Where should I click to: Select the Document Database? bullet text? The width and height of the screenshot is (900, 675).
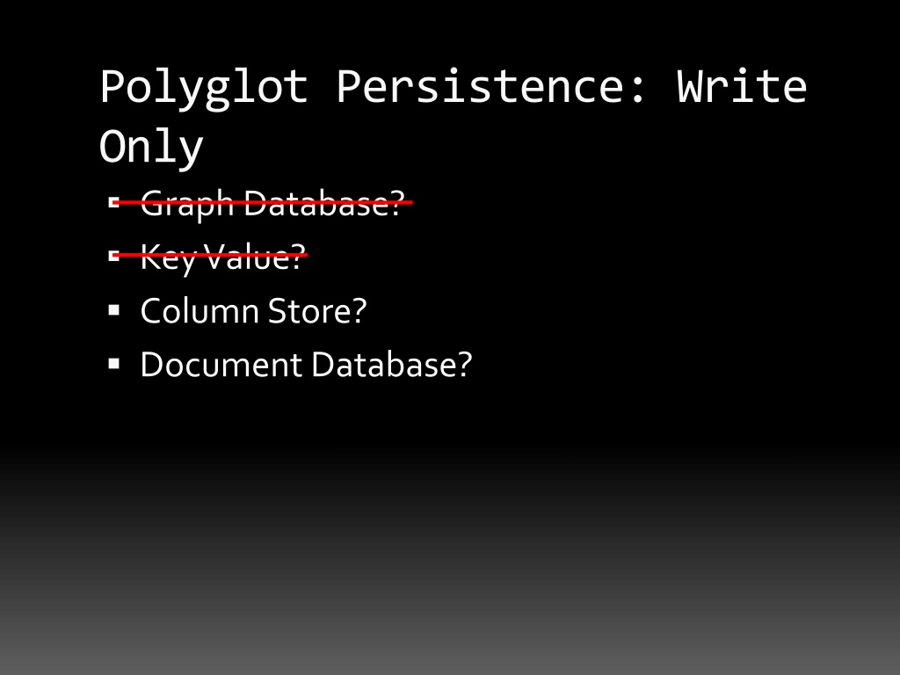[x=306, y=365]
